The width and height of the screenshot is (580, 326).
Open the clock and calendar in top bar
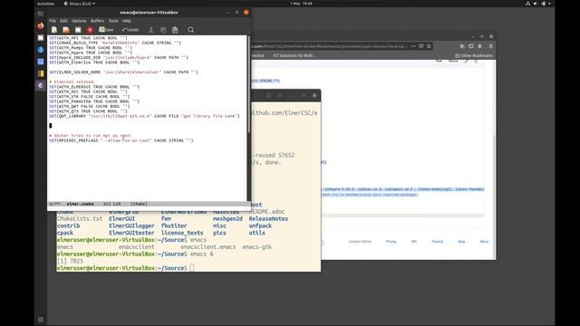click(x=301, y=4)
